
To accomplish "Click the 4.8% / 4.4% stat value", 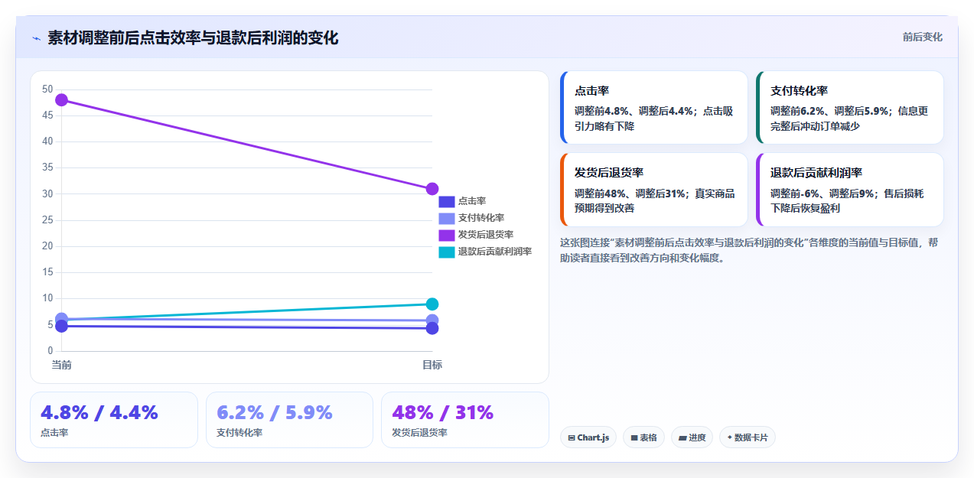I will pyautogui.click(x=99, y=413).
